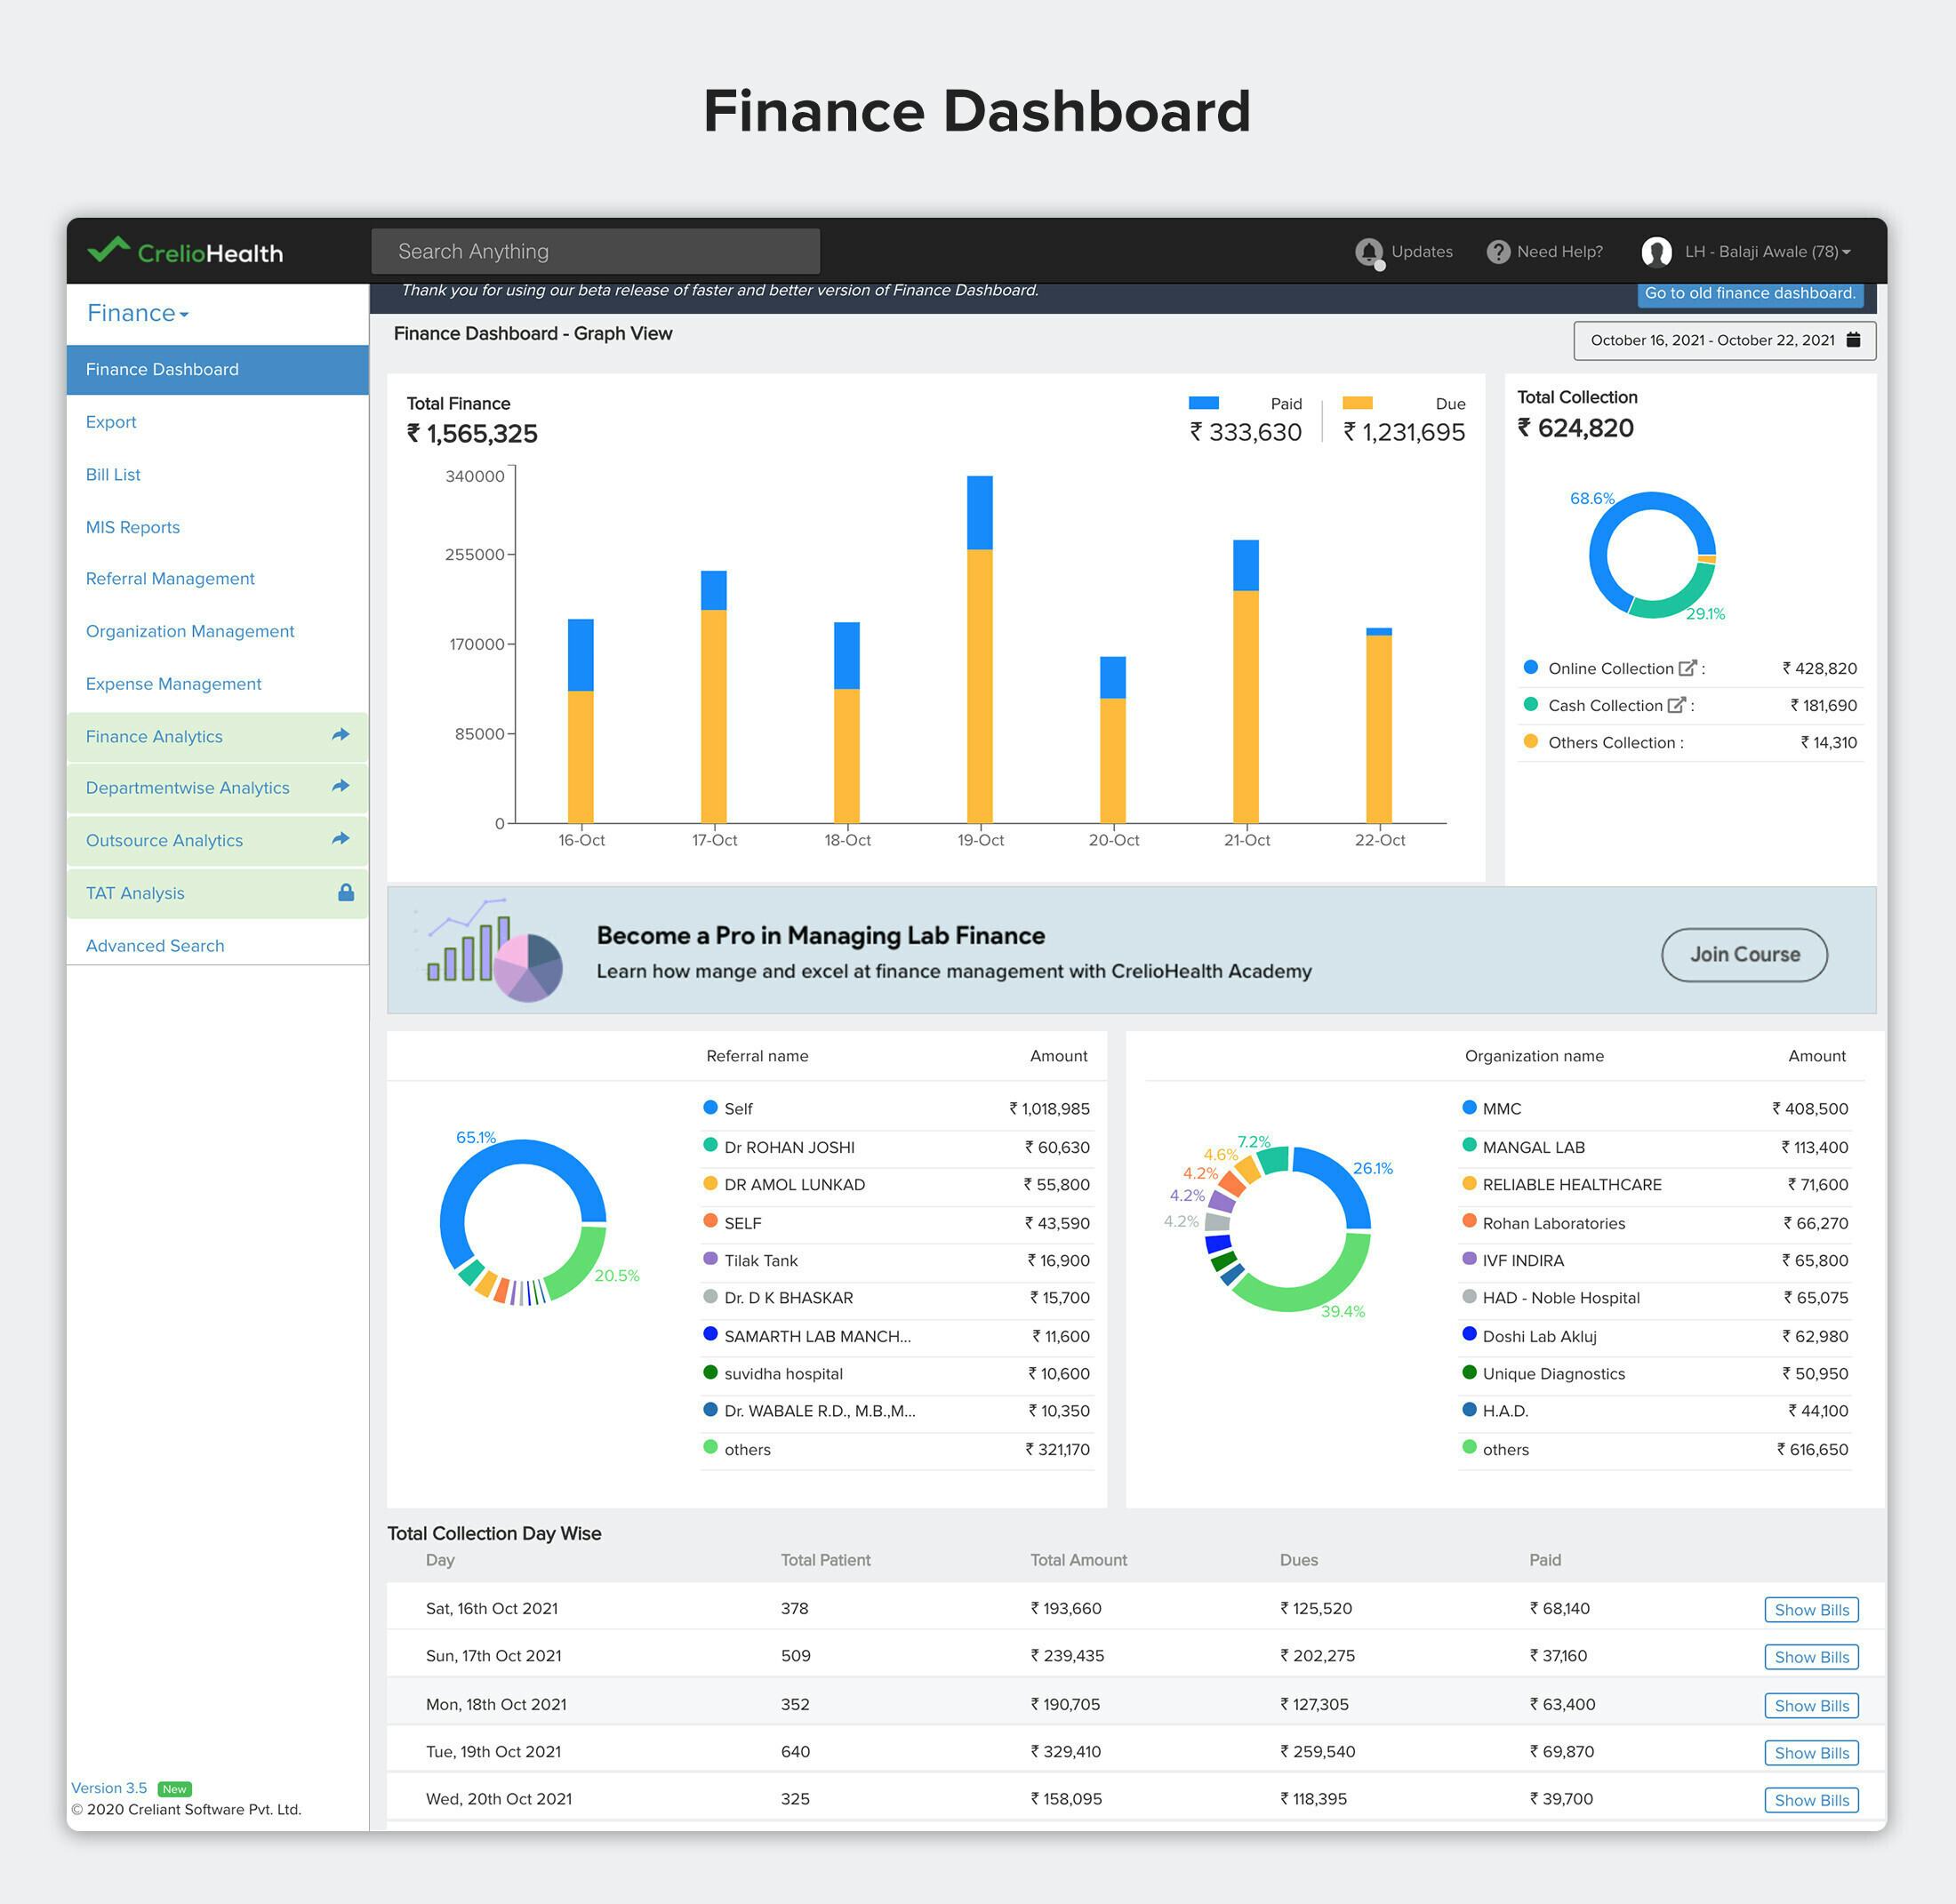Open the date range picker

point(1712,340)
